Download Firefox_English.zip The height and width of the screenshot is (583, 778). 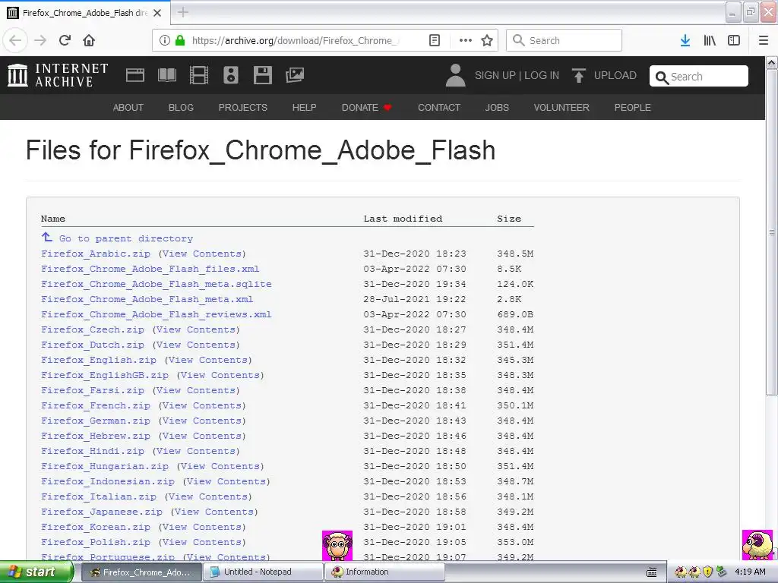tap(99, 360)
